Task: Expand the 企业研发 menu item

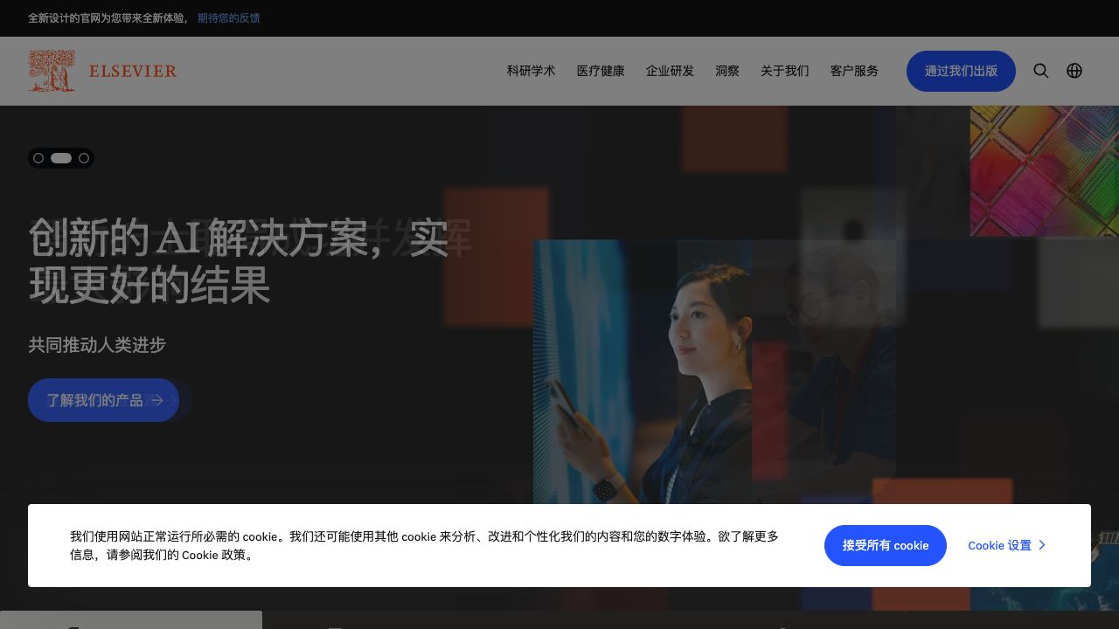Action: [670, 71]
